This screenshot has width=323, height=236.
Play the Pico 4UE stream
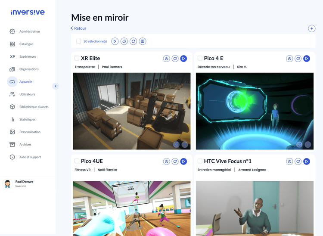click(x=183, y=161)
